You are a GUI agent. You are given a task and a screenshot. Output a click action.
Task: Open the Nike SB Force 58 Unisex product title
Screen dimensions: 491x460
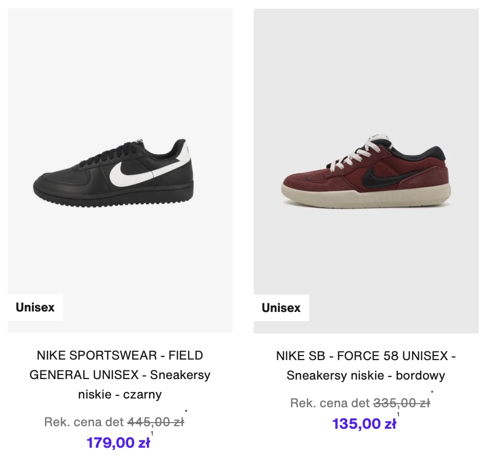(x=366, y=366)
